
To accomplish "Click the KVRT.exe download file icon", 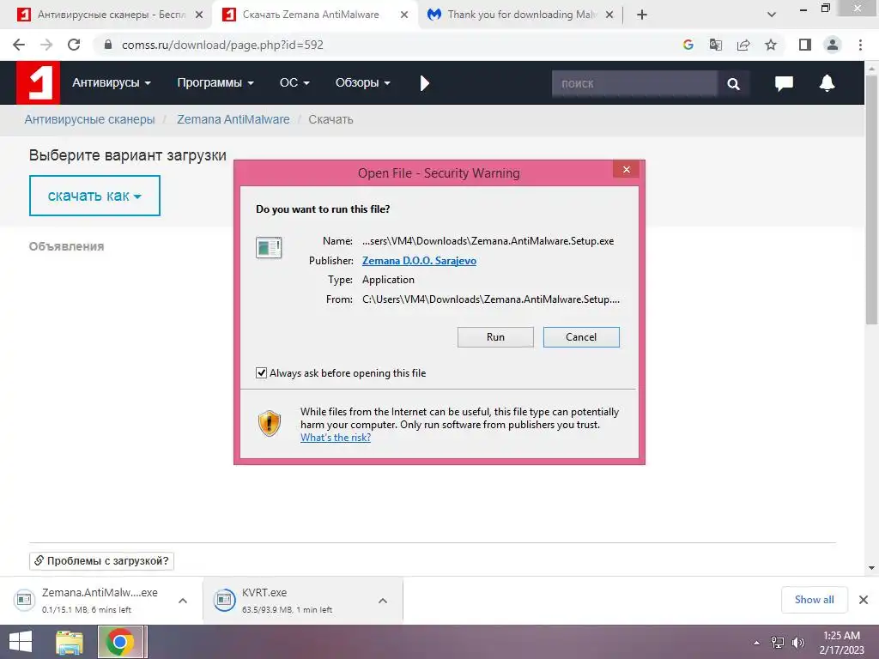I will click(224, 600).
